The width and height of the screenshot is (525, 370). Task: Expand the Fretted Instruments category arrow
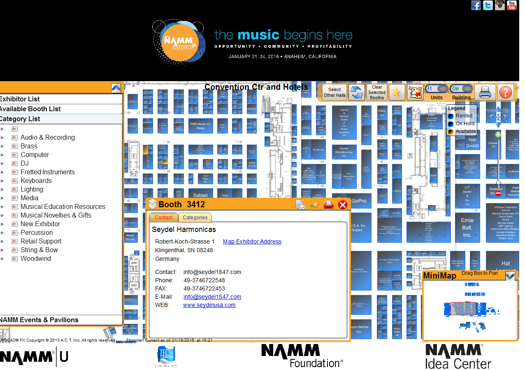[2, 172]
